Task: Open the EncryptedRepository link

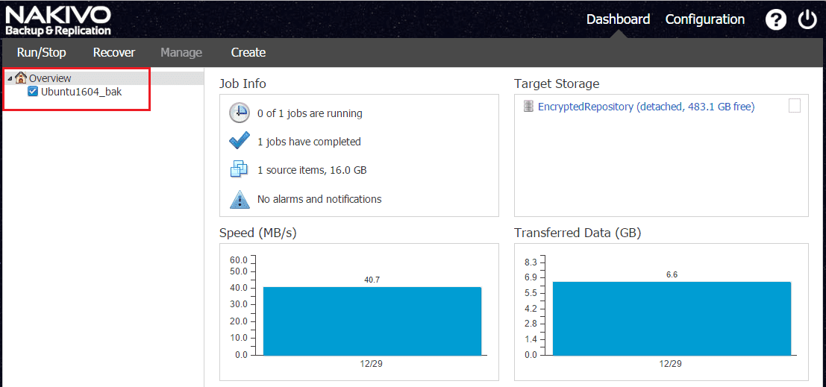Action: point(646,107)
